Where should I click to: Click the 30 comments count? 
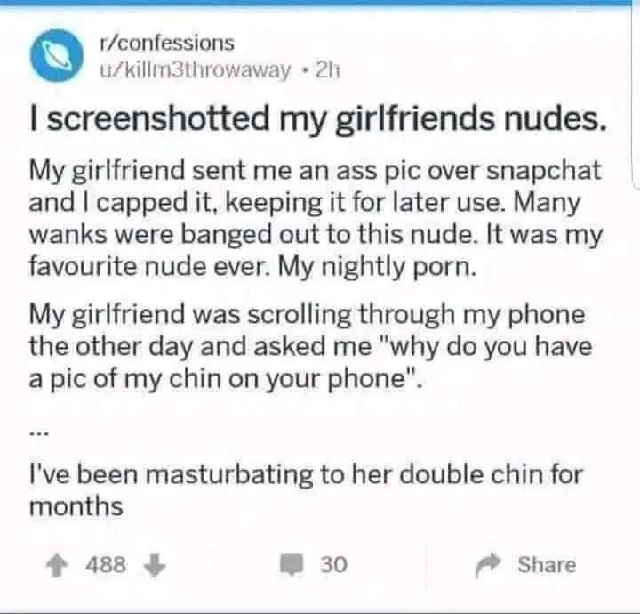333,565
